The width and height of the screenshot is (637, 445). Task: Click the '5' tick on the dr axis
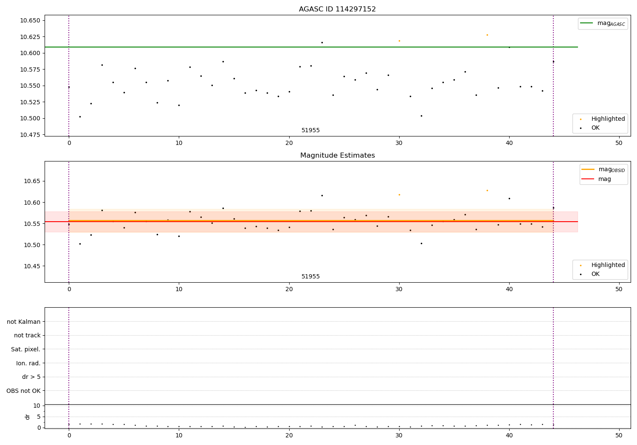point(39,417)
